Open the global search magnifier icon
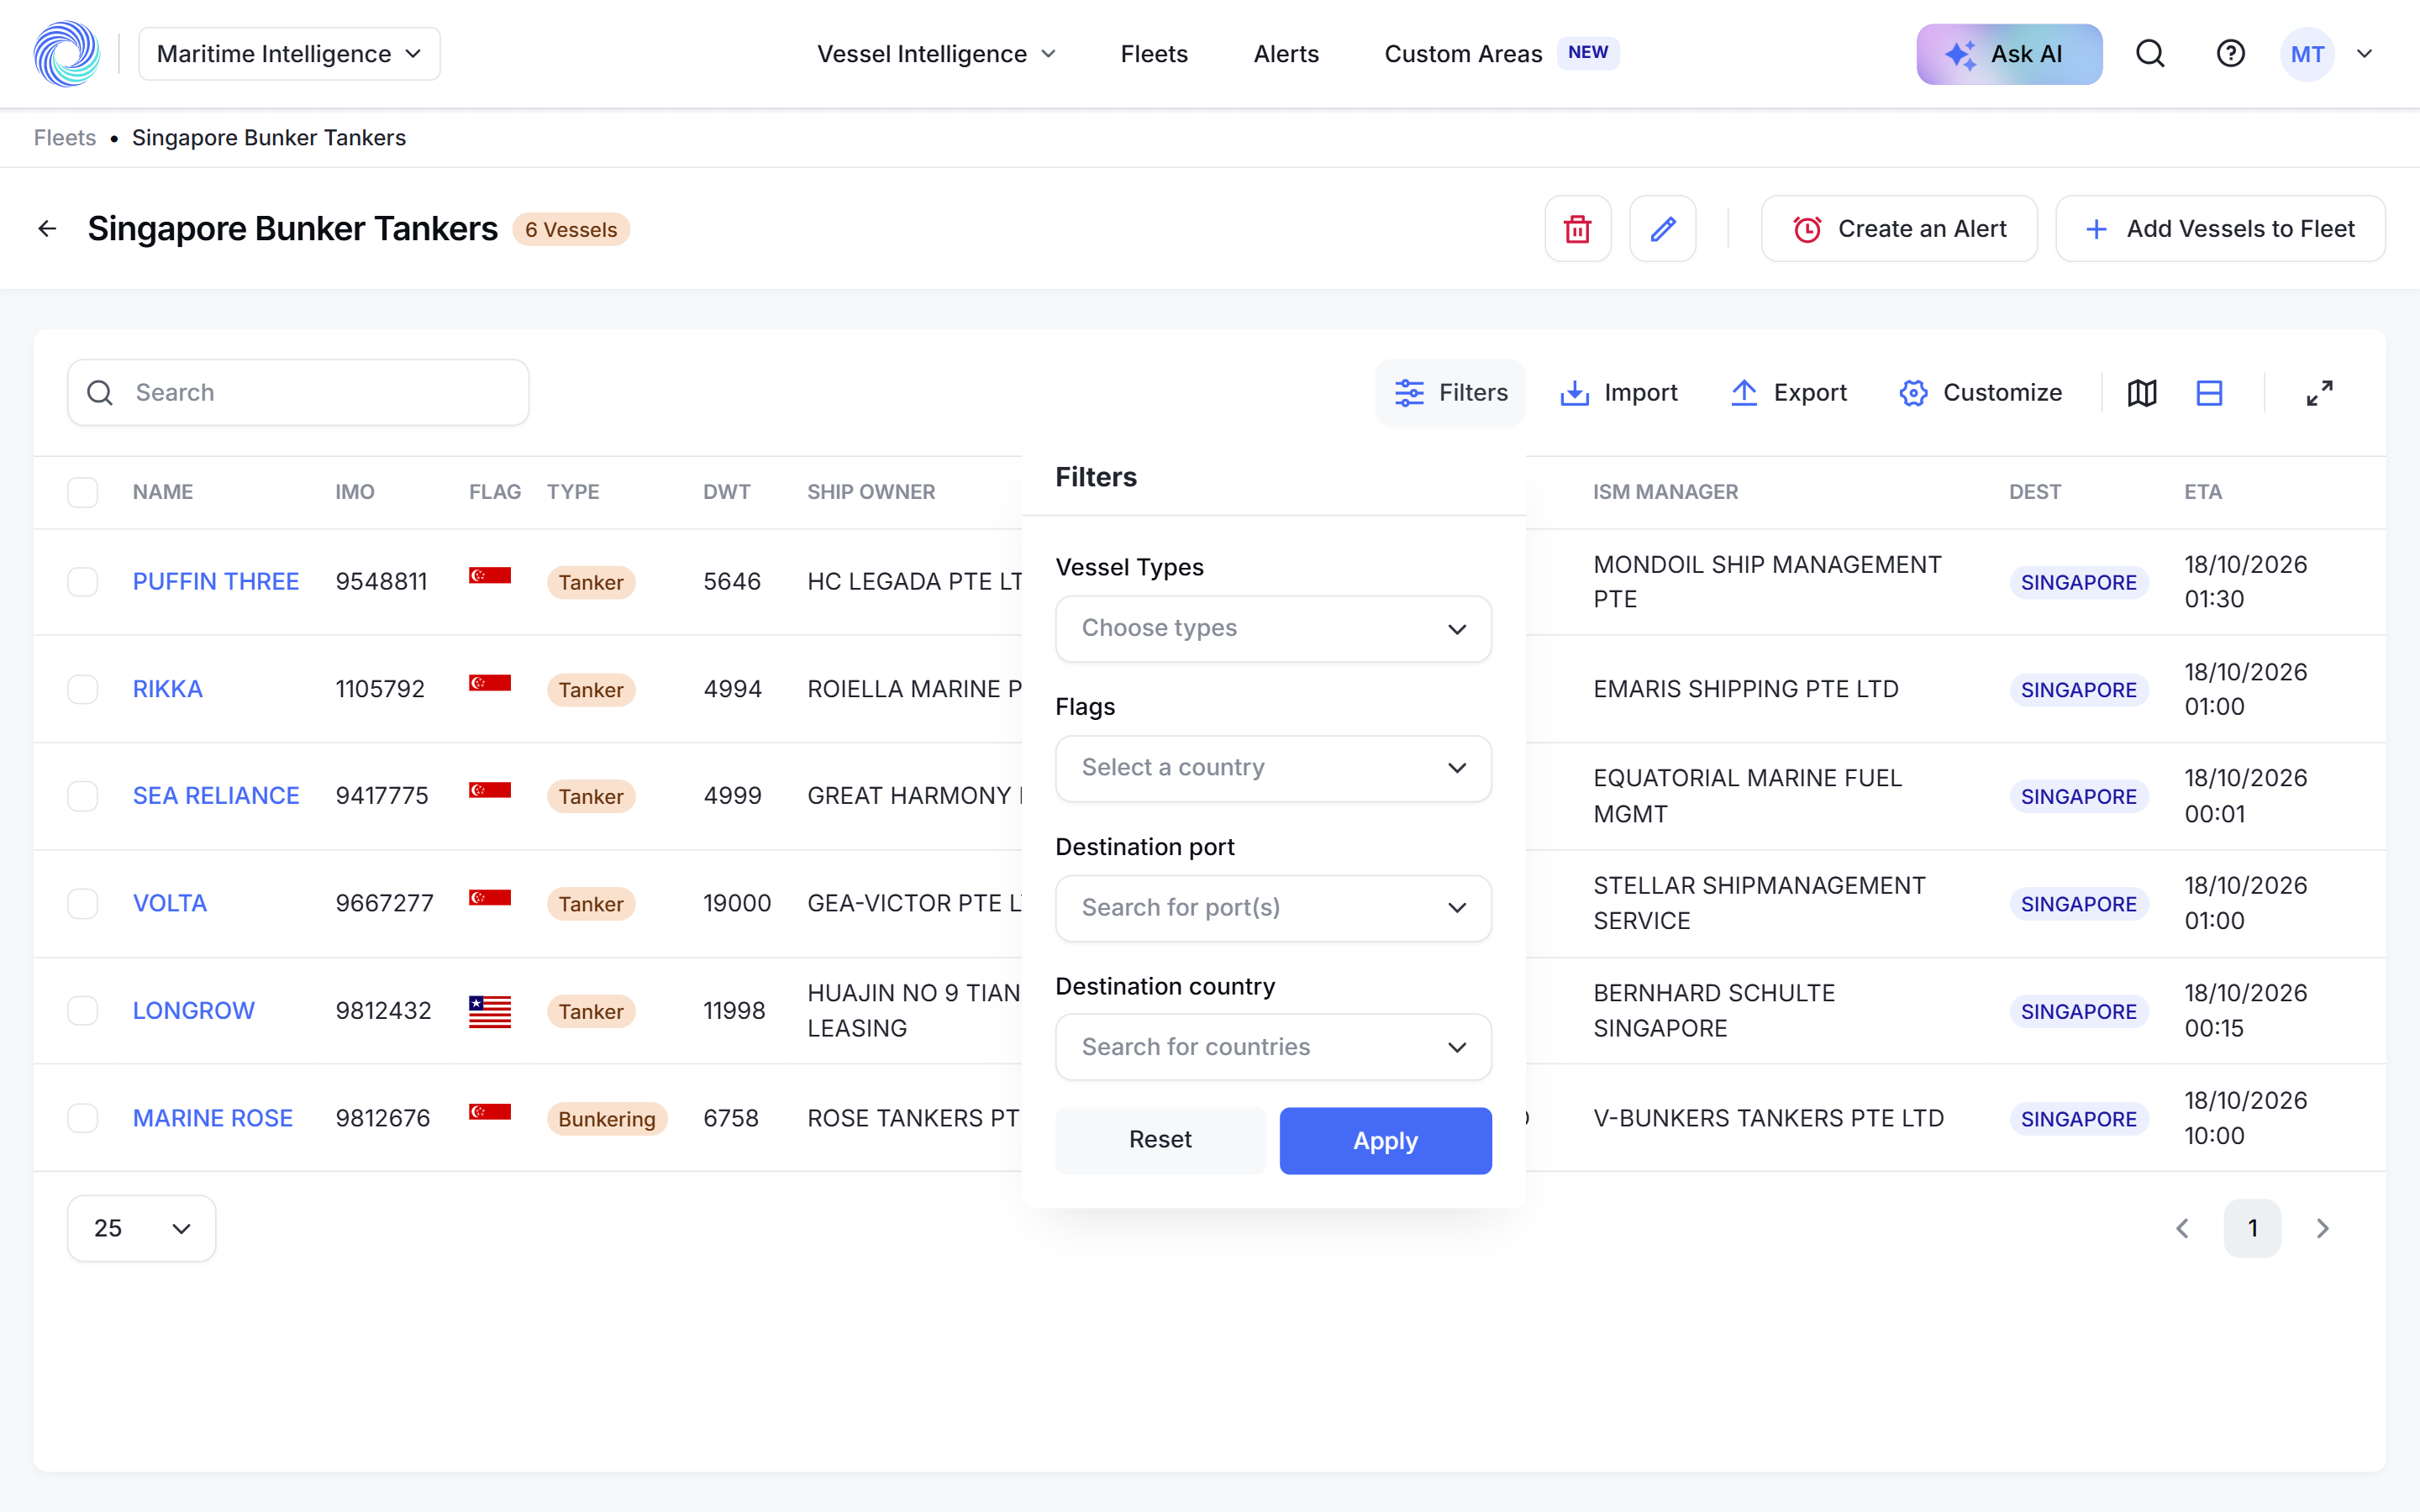Screen dimensions: 2420x1512 pos(2150,54)
